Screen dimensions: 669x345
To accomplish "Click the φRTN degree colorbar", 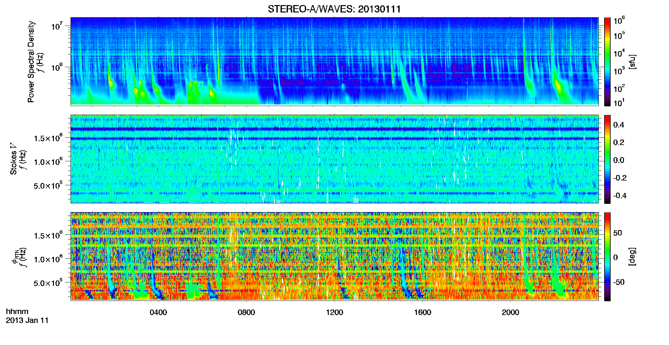I will click(x=607, y=257).
